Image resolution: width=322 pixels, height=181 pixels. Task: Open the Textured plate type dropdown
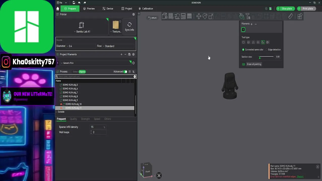(x=116, y=32)
